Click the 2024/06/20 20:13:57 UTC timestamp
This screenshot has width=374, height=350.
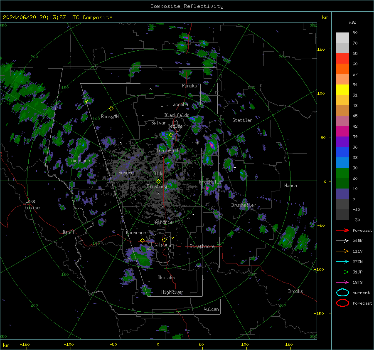[x=57, y=17]
